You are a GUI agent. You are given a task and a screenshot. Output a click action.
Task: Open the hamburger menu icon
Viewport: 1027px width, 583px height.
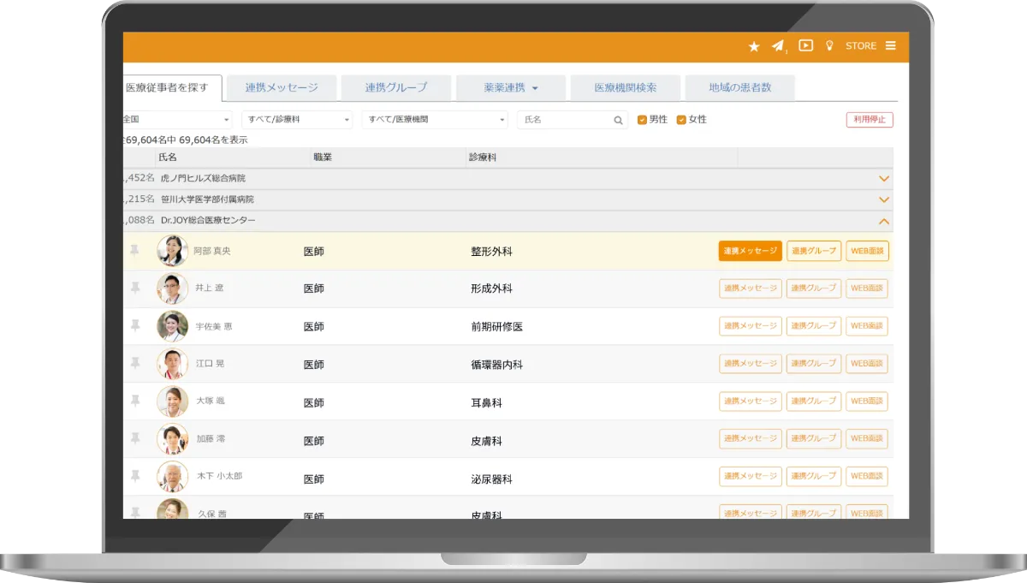[x=891, y=46]
